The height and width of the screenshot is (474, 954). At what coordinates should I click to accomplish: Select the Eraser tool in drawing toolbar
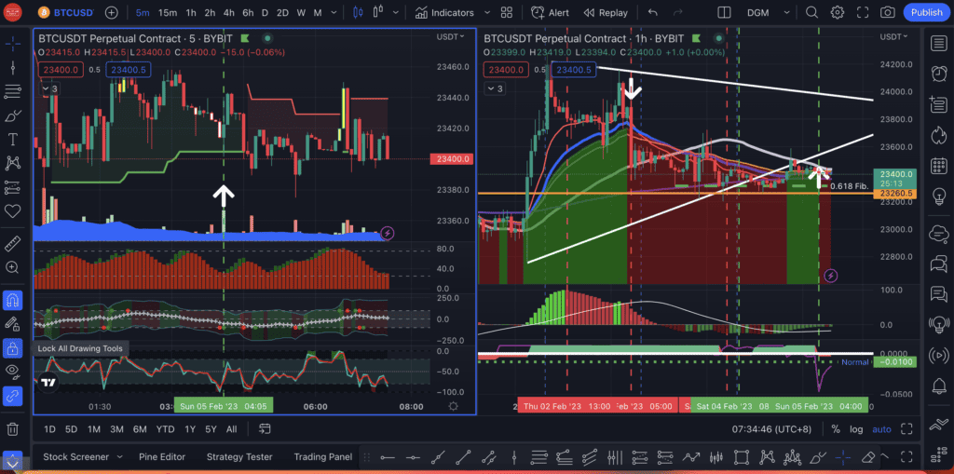click(x=868, y=456)
